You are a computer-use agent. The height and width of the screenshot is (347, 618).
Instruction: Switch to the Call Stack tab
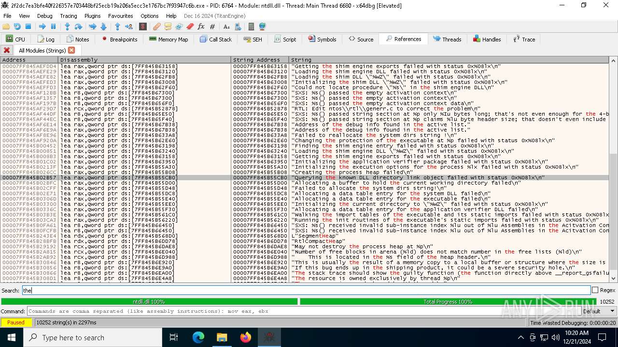click(216, 39)
